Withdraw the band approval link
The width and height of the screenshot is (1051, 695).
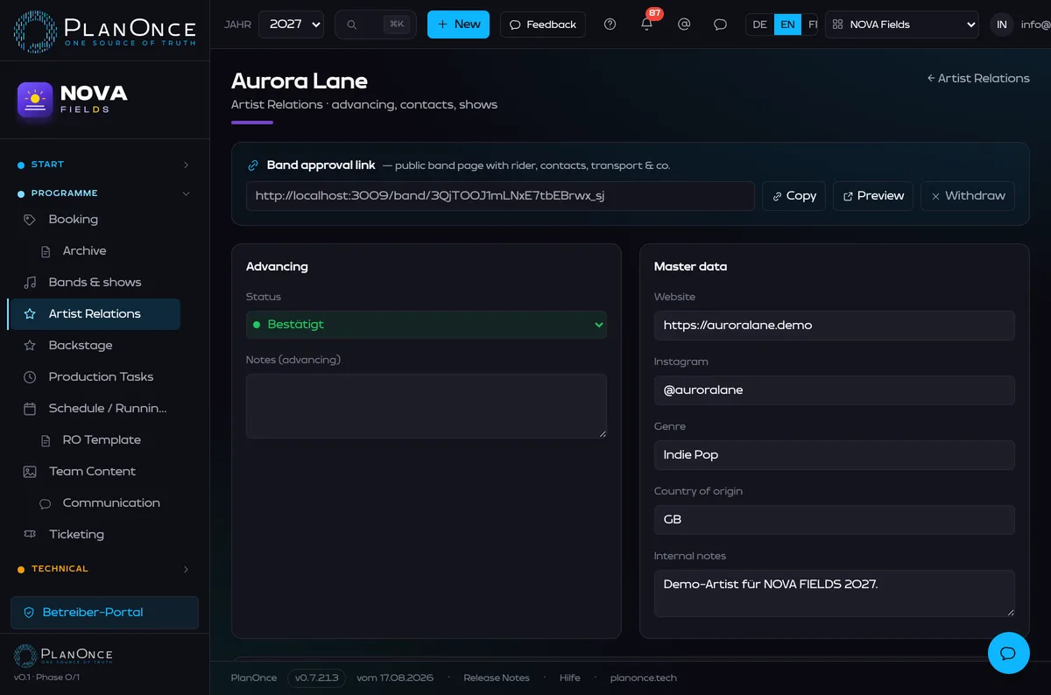pos(968,196)
